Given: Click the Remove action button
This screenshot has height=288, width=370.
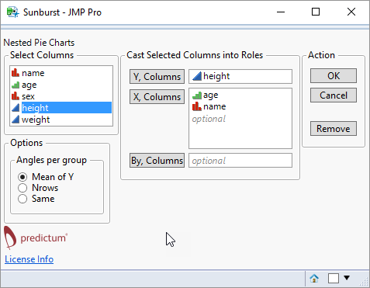Looking at the screenshot, I should click(334, 128).
